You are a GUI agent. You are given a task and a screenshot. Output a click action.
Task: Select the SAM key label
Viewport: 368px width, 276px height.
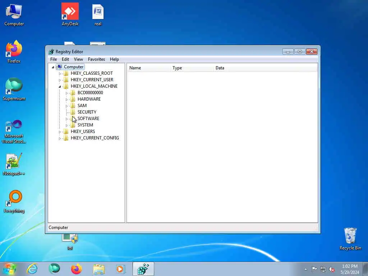point(82,106)
